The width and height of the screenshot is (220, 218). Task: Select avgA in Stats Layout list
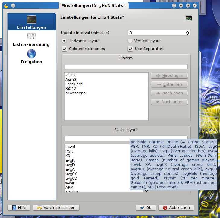[97, 169]
